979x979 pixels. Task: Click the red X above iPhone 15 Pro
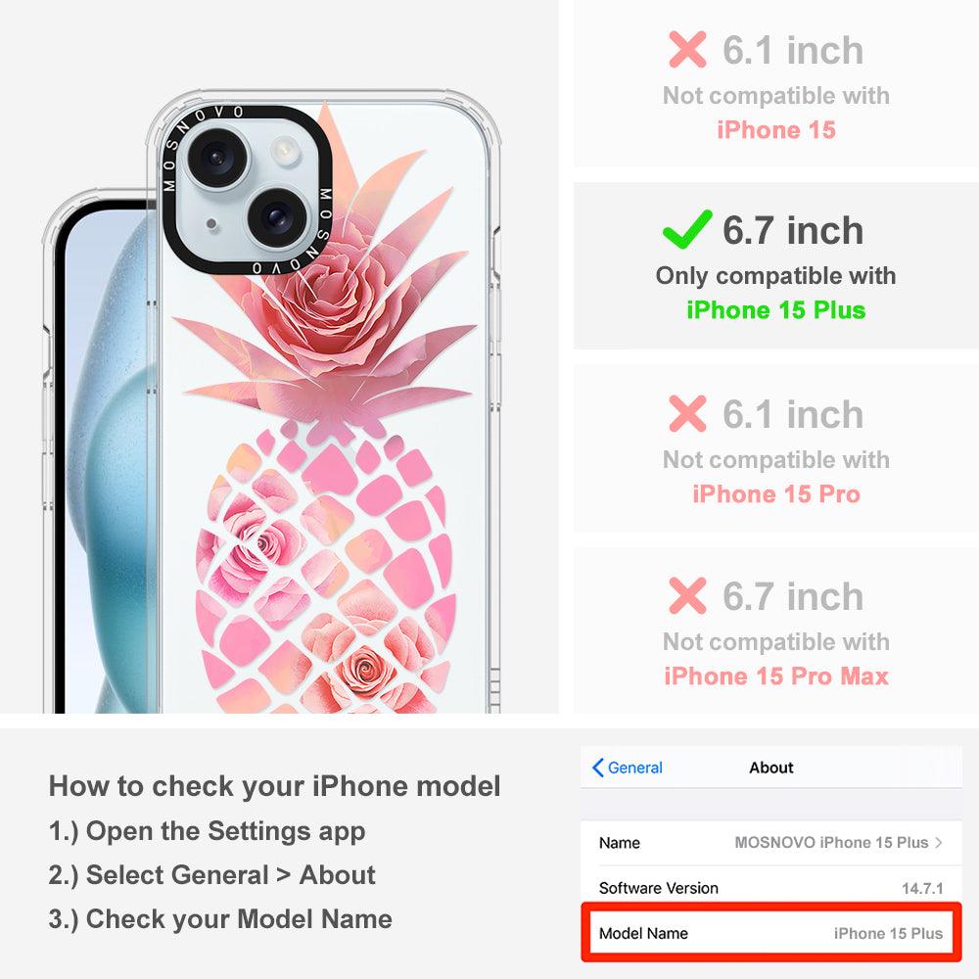point(687,413)
